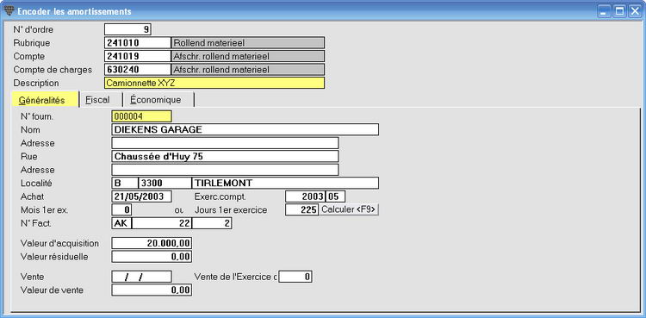Click the postal code field 3300

point(165,183)
